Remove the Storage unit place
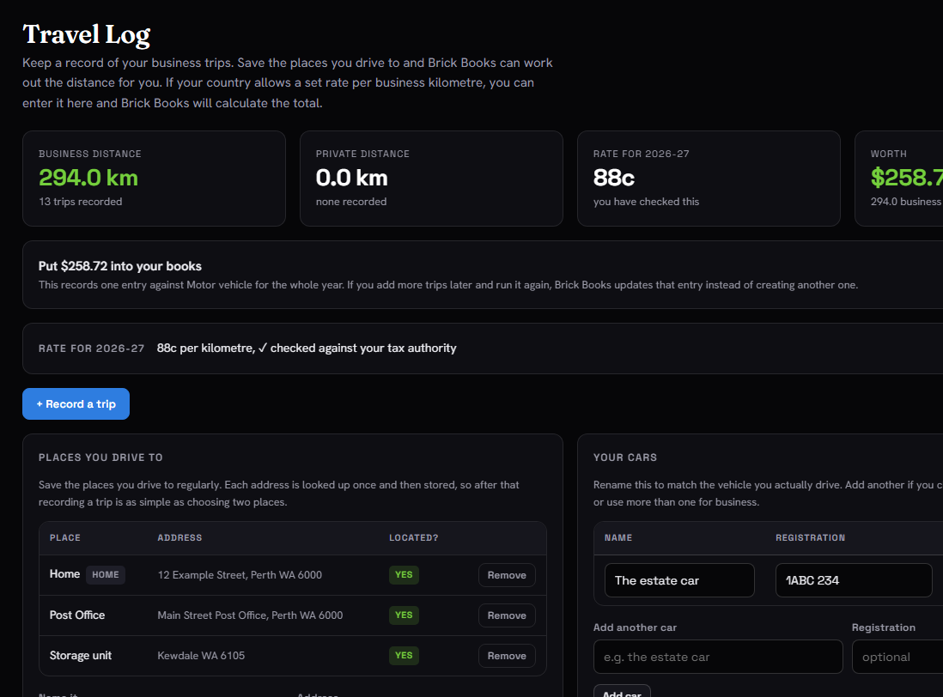Image resolution: width=943 pixels, height=697 pixels. (x=507, y=656)
